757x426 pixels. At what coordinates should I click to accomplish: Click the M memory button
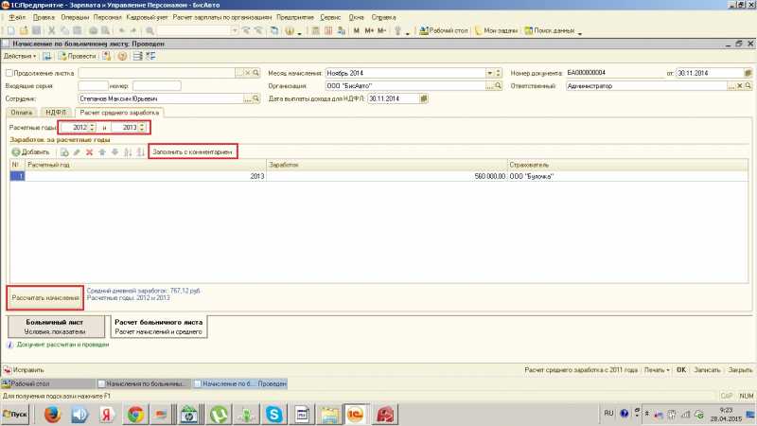(x=357, y=30)
